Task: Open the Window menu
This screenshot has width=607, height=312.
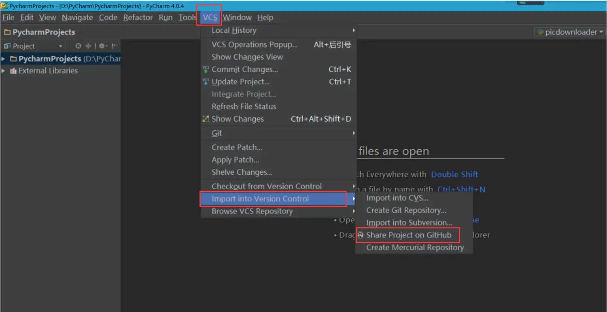Action: pos(237,17)
